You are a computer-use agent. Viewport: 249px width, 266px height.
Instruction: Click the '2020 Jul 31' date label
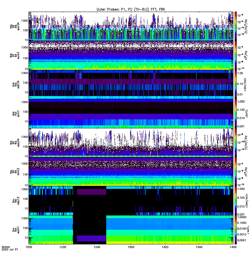10,249
